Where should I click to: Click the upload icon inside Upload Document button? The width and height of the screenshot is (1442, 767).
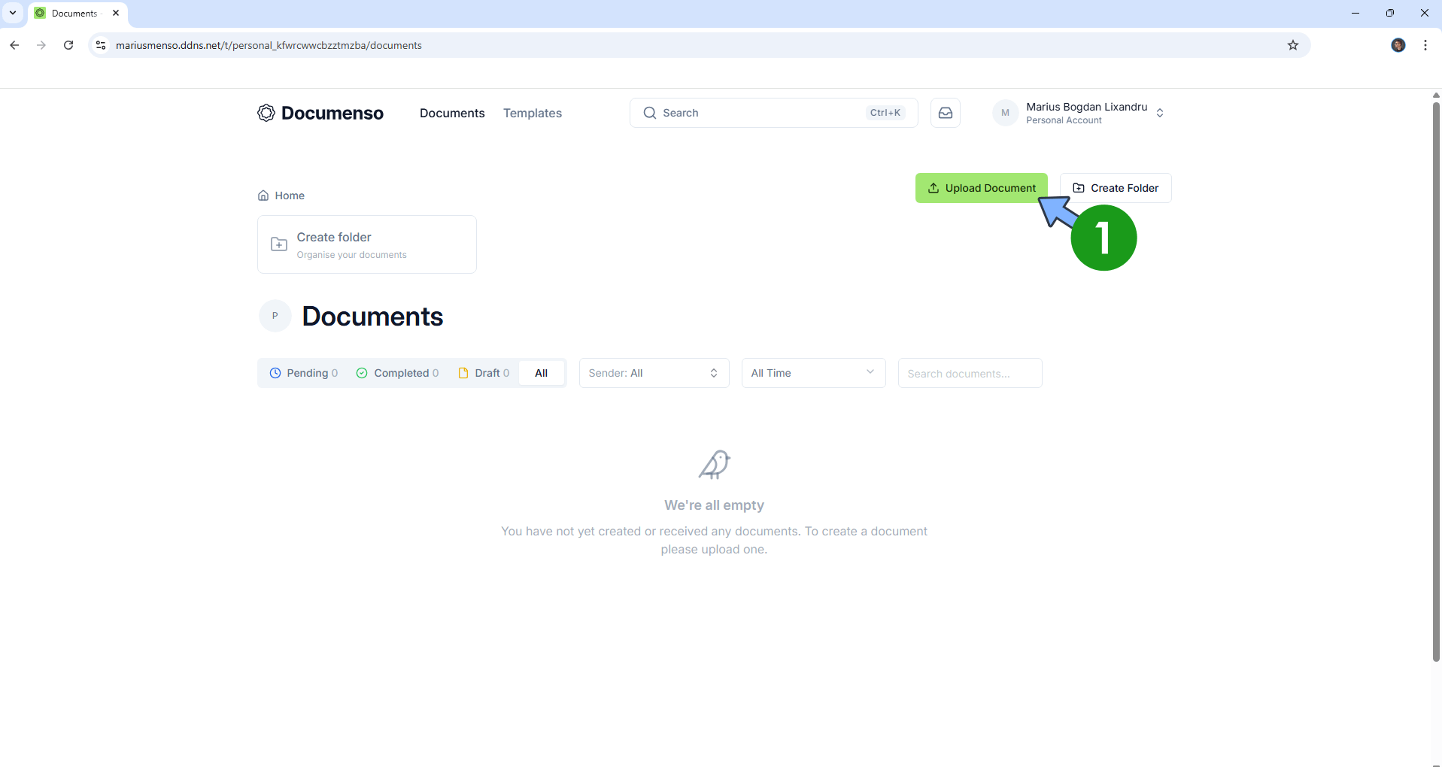[933, 188]
